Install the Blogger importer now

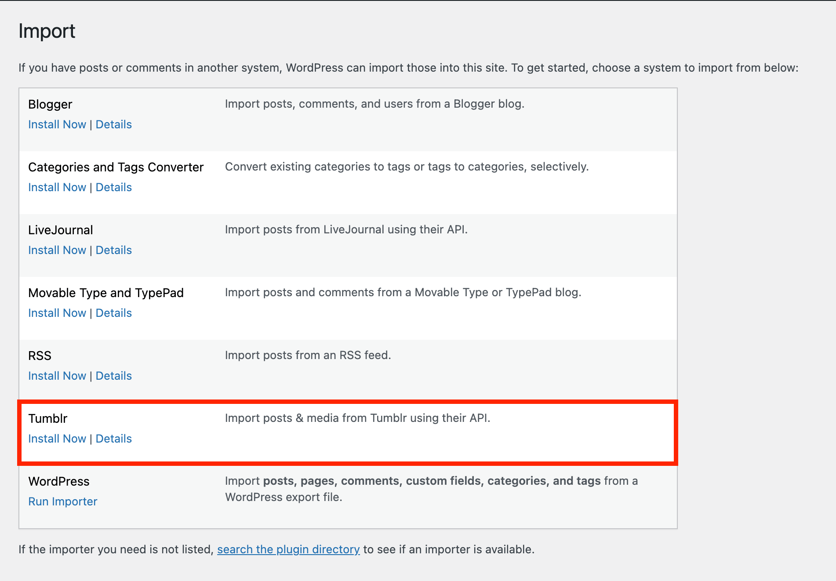(x=57, y=124)
